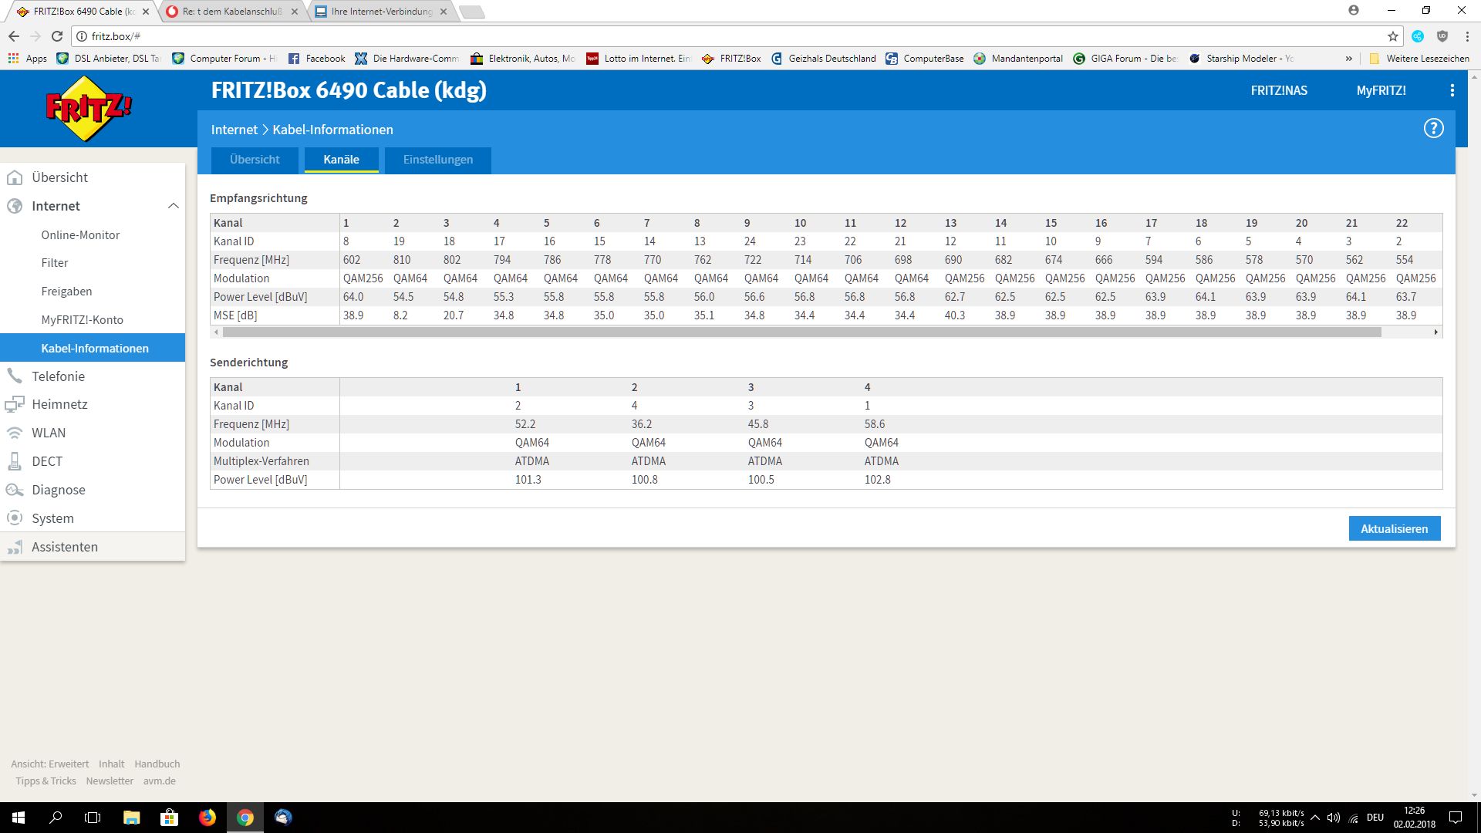1481x833 pixels.
Task: Reload the page with browser refresh icon
Action: coord(57,36)
